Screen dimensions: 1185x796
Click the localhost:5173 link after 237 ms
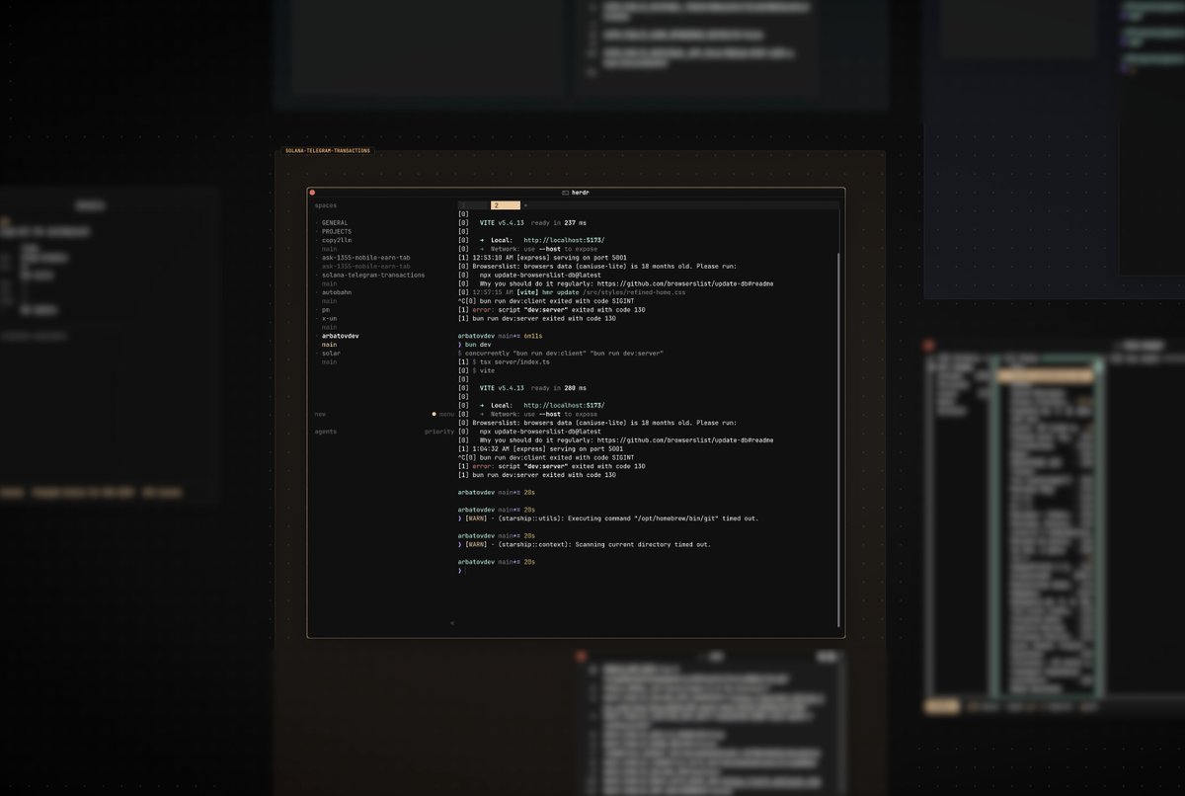point(564,240)
